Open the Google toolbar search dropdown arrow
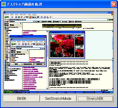The width and height of the screenshot is (118, 108). (34, 22)
